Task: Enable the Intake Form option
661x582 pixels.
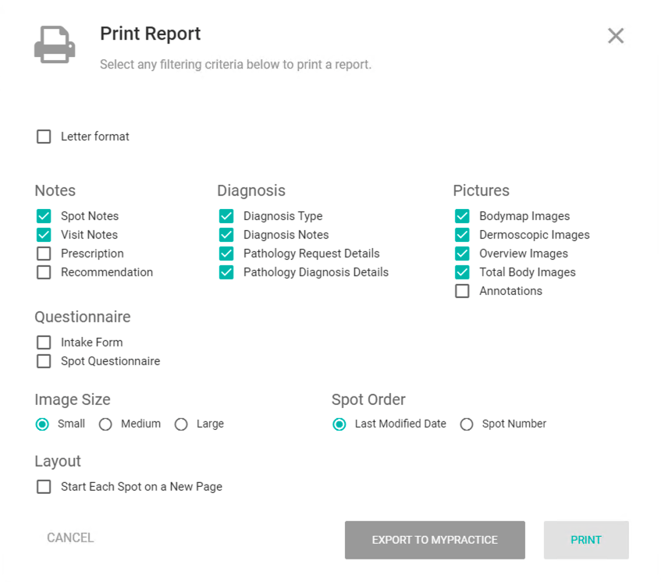Action: click(x=44, y=342)
